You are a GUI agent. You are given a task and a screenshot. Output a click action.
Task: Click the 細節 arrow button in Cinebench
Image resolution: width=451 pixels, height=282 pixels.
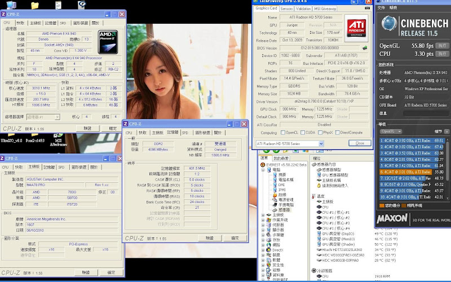pyautogui.click(x=446, y=131)
